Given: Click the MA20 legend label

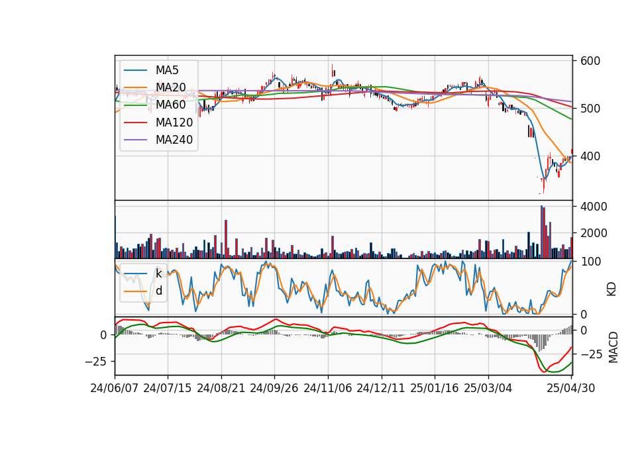Looking at the screenshot, I should pyautogui.click(x=170, y=87).
